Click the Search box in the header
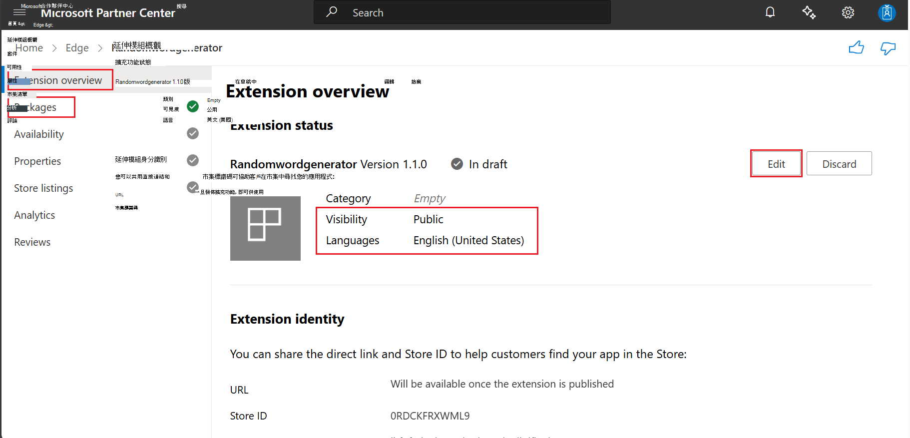Viewport: 910px width, 438px height. coord(462,12)
